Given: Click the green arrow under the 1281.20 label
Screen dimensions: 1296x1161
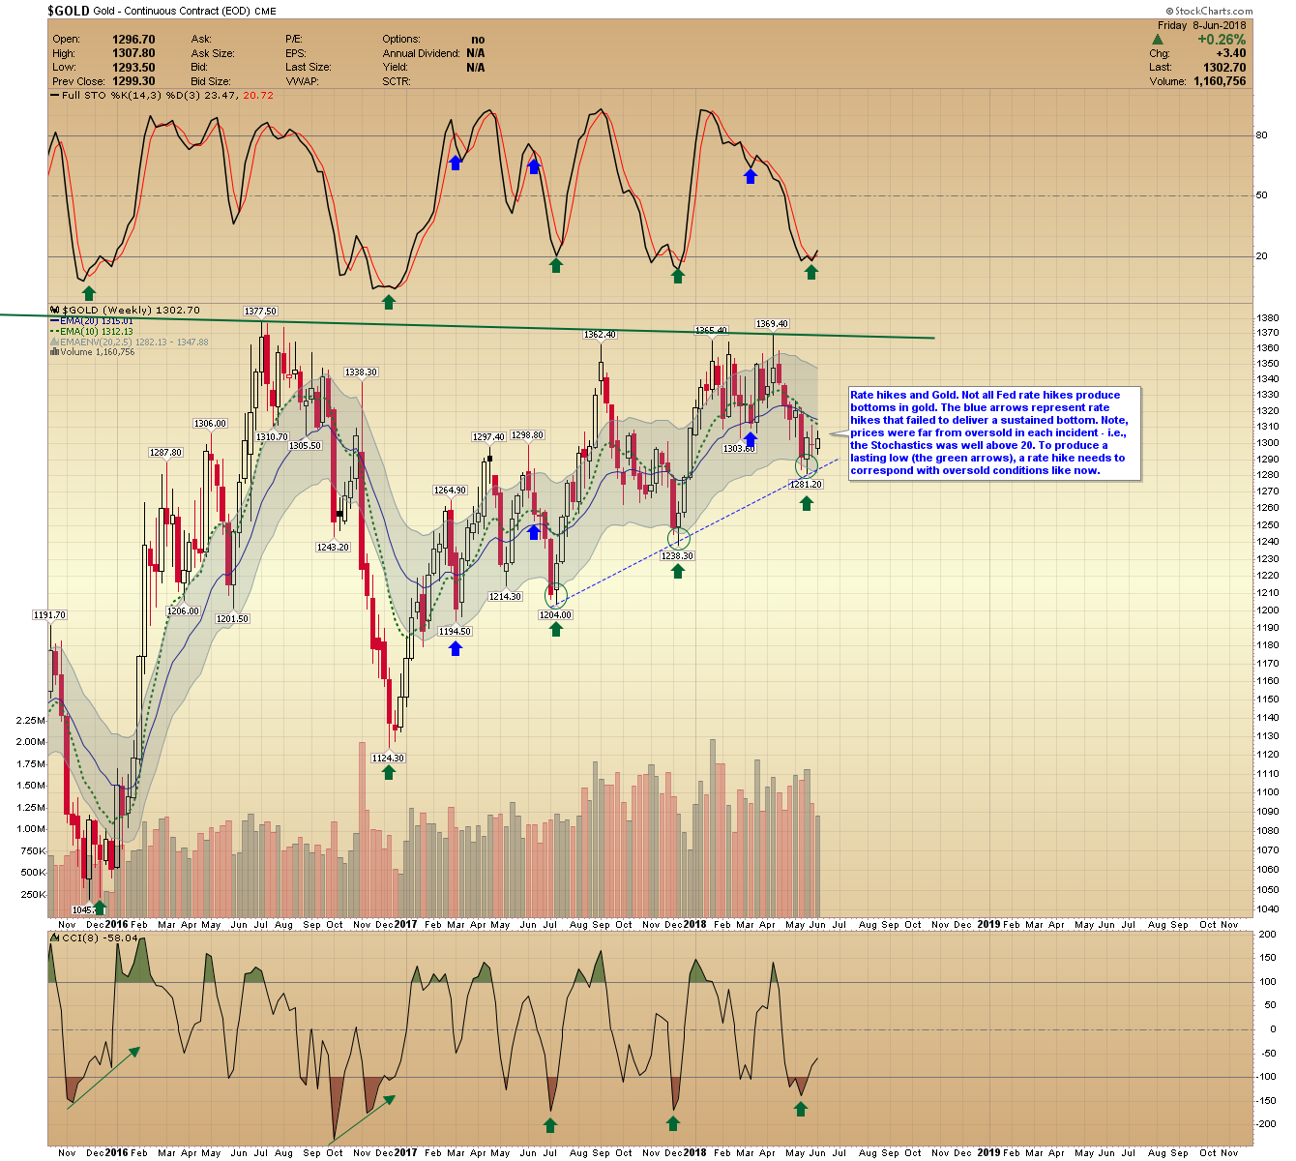Looking at the screenshot, I should [x=807, y=502].
